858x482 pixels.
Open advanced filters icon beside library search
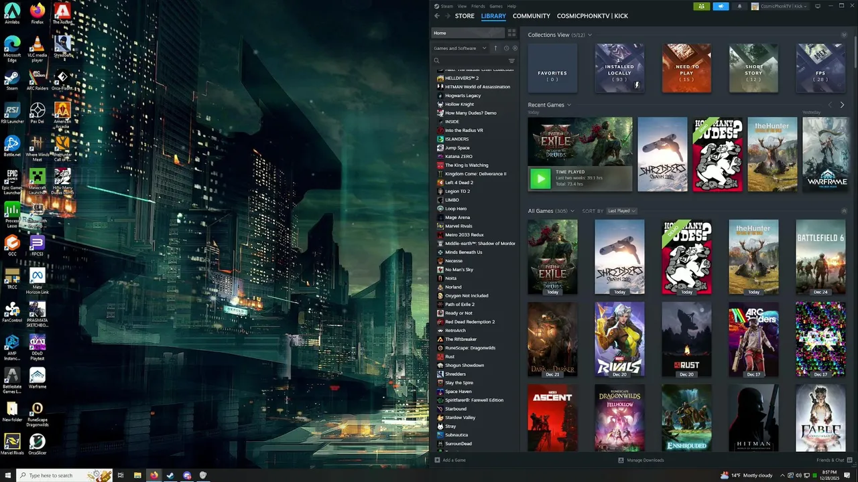(x=511, y=61)
